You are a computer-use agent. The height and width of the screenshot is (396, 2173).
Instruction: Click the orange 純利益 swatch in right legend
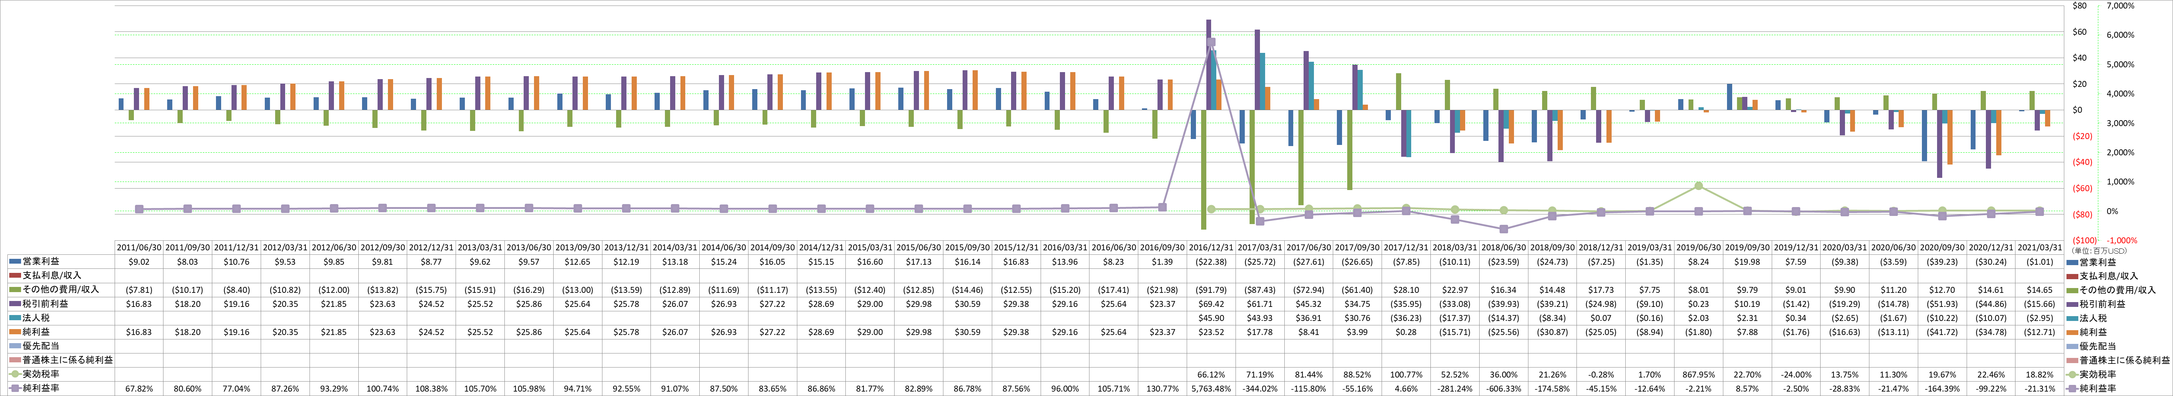(2073, 332)
